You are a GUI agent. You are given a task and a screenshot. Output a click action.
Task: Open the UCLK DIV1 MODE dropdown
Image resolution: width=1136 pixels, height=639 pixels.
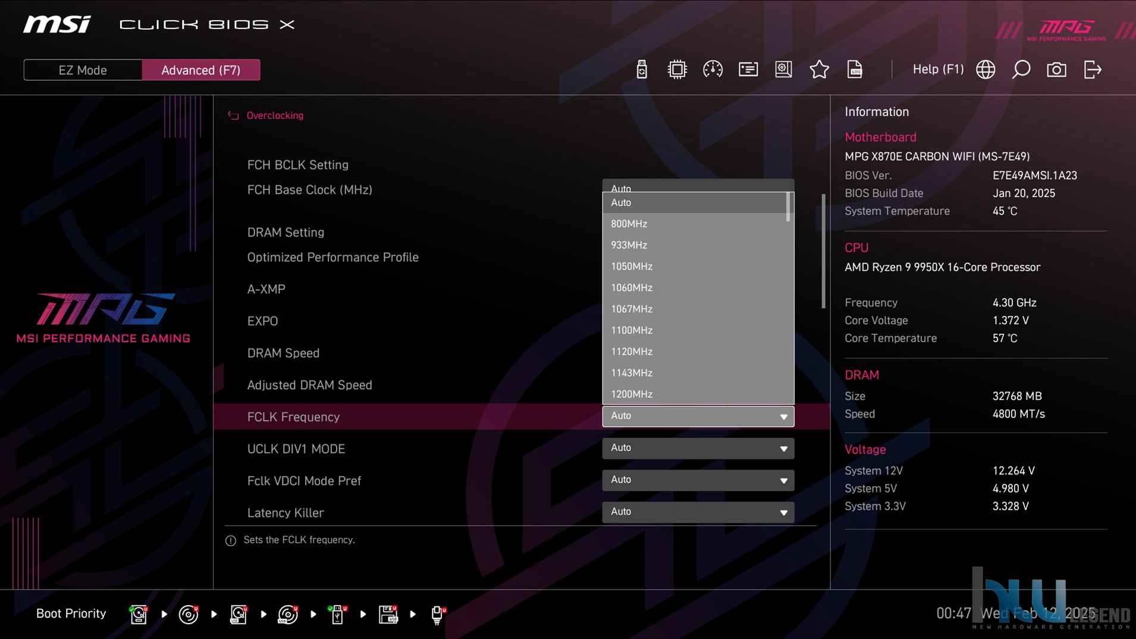(698, 448)
